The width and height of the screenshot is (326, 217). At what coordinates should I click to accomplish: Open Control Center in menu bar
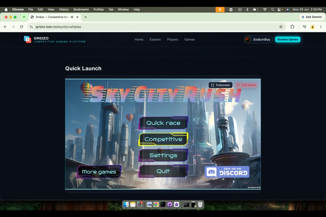point(279,10)
